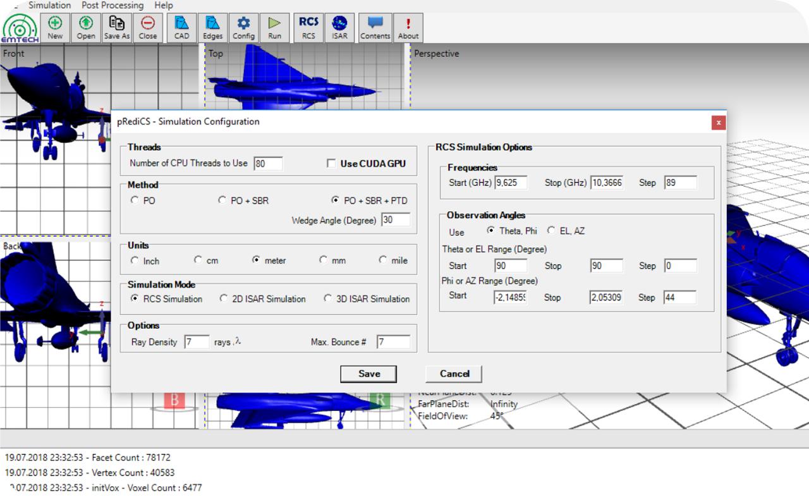
Task: Click the Voxel Count log line
Action: tap(106, 488)
